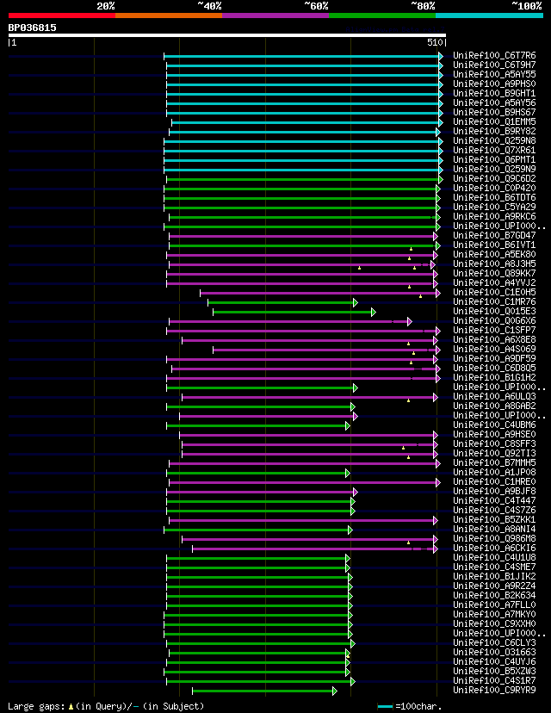Select hit UniRef100_B1G1H2
The image size is (551, 713).
494,378
